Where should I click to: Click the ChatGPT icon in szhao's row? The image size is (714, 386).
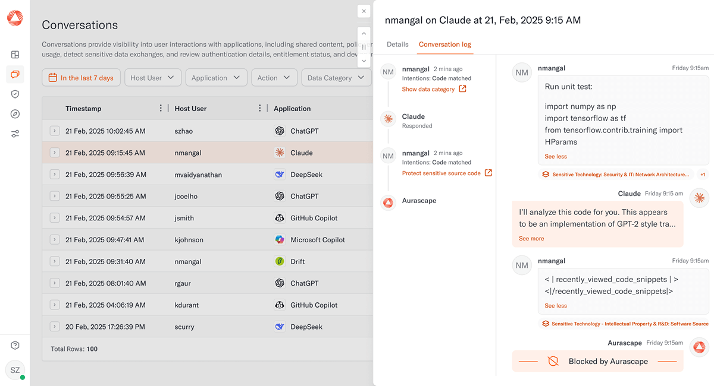tap(280, 131)
